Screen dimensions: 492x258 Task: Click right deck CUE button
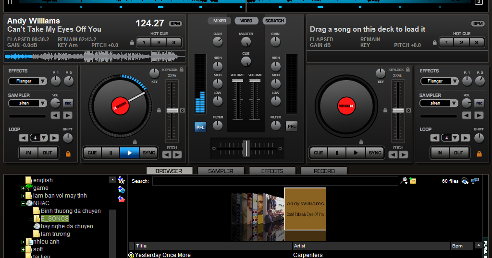[319, 153]
